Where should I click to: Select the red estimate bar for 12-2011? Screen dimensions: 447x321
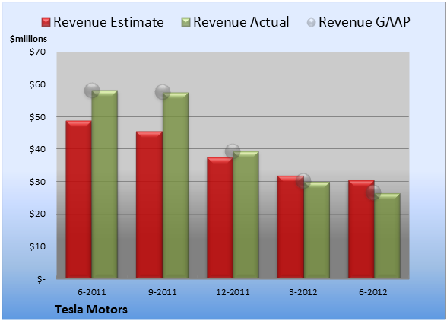(x=220, y=218)
